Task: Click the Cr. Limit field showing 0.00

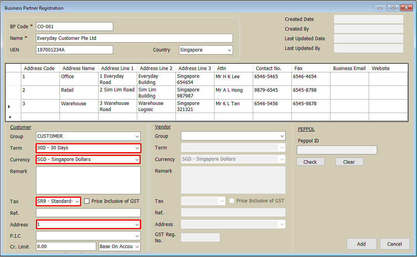Action: 66,246
